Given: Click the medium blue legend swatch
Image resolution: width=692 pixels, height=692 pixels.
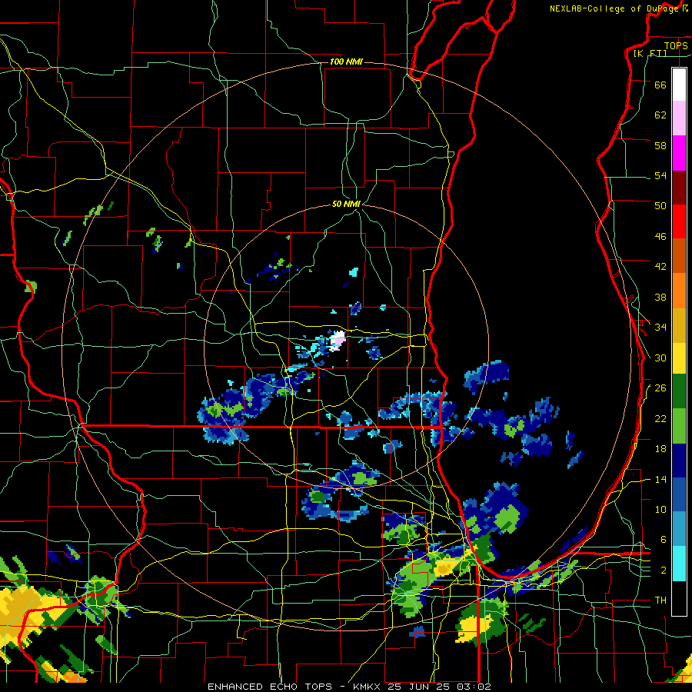Looking at the screenshot, I should [x=679, y=495].
